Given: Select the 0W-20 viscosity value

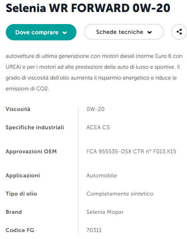Looking at the screenshot, I should point(95,109).
